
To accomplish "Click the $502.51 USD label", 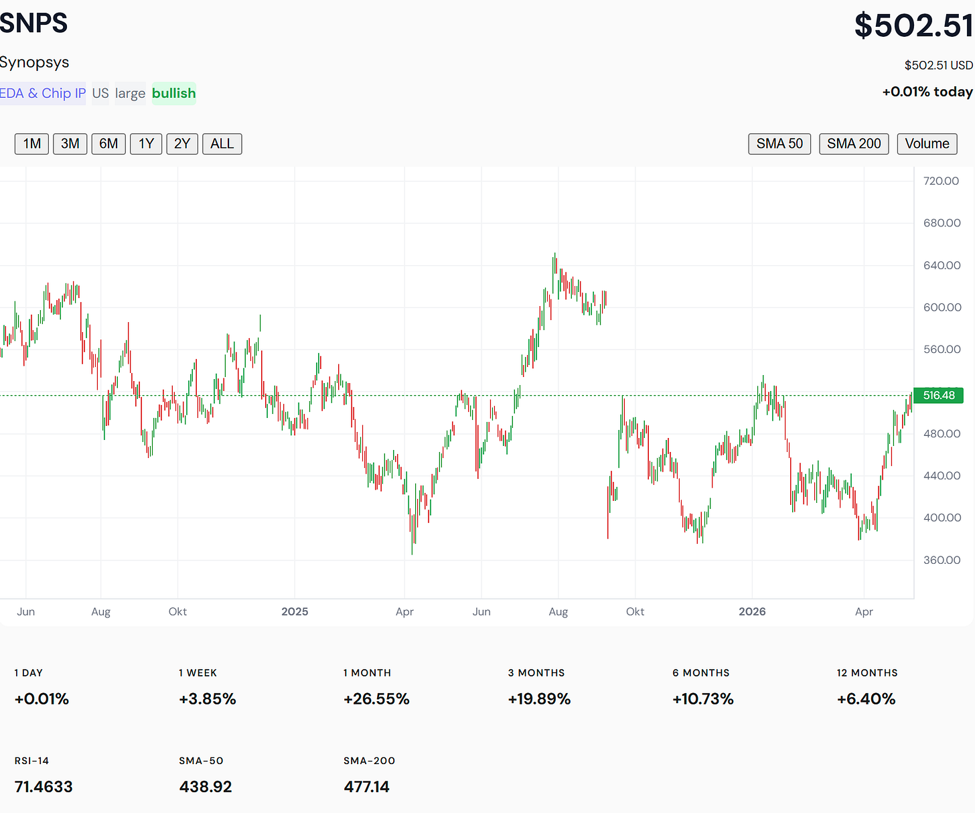I will pos(939,65).
